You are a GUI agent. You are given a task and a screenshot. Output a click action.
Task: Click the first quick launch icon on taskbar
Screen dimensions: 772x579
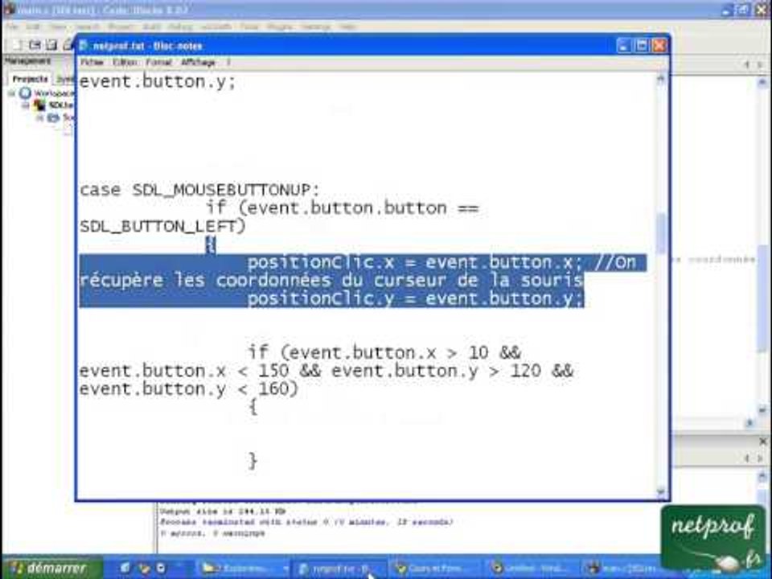[x=125, y=569]
